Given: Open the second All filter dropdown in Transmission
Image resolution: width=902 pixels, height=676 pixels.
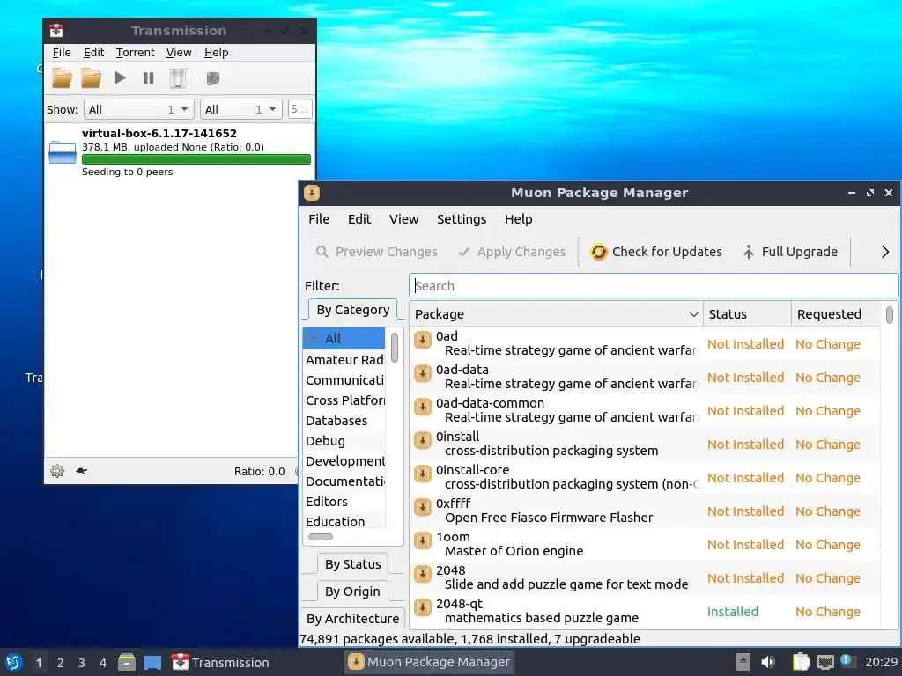Looking at the screenshot, I should (x=241, y=109).
